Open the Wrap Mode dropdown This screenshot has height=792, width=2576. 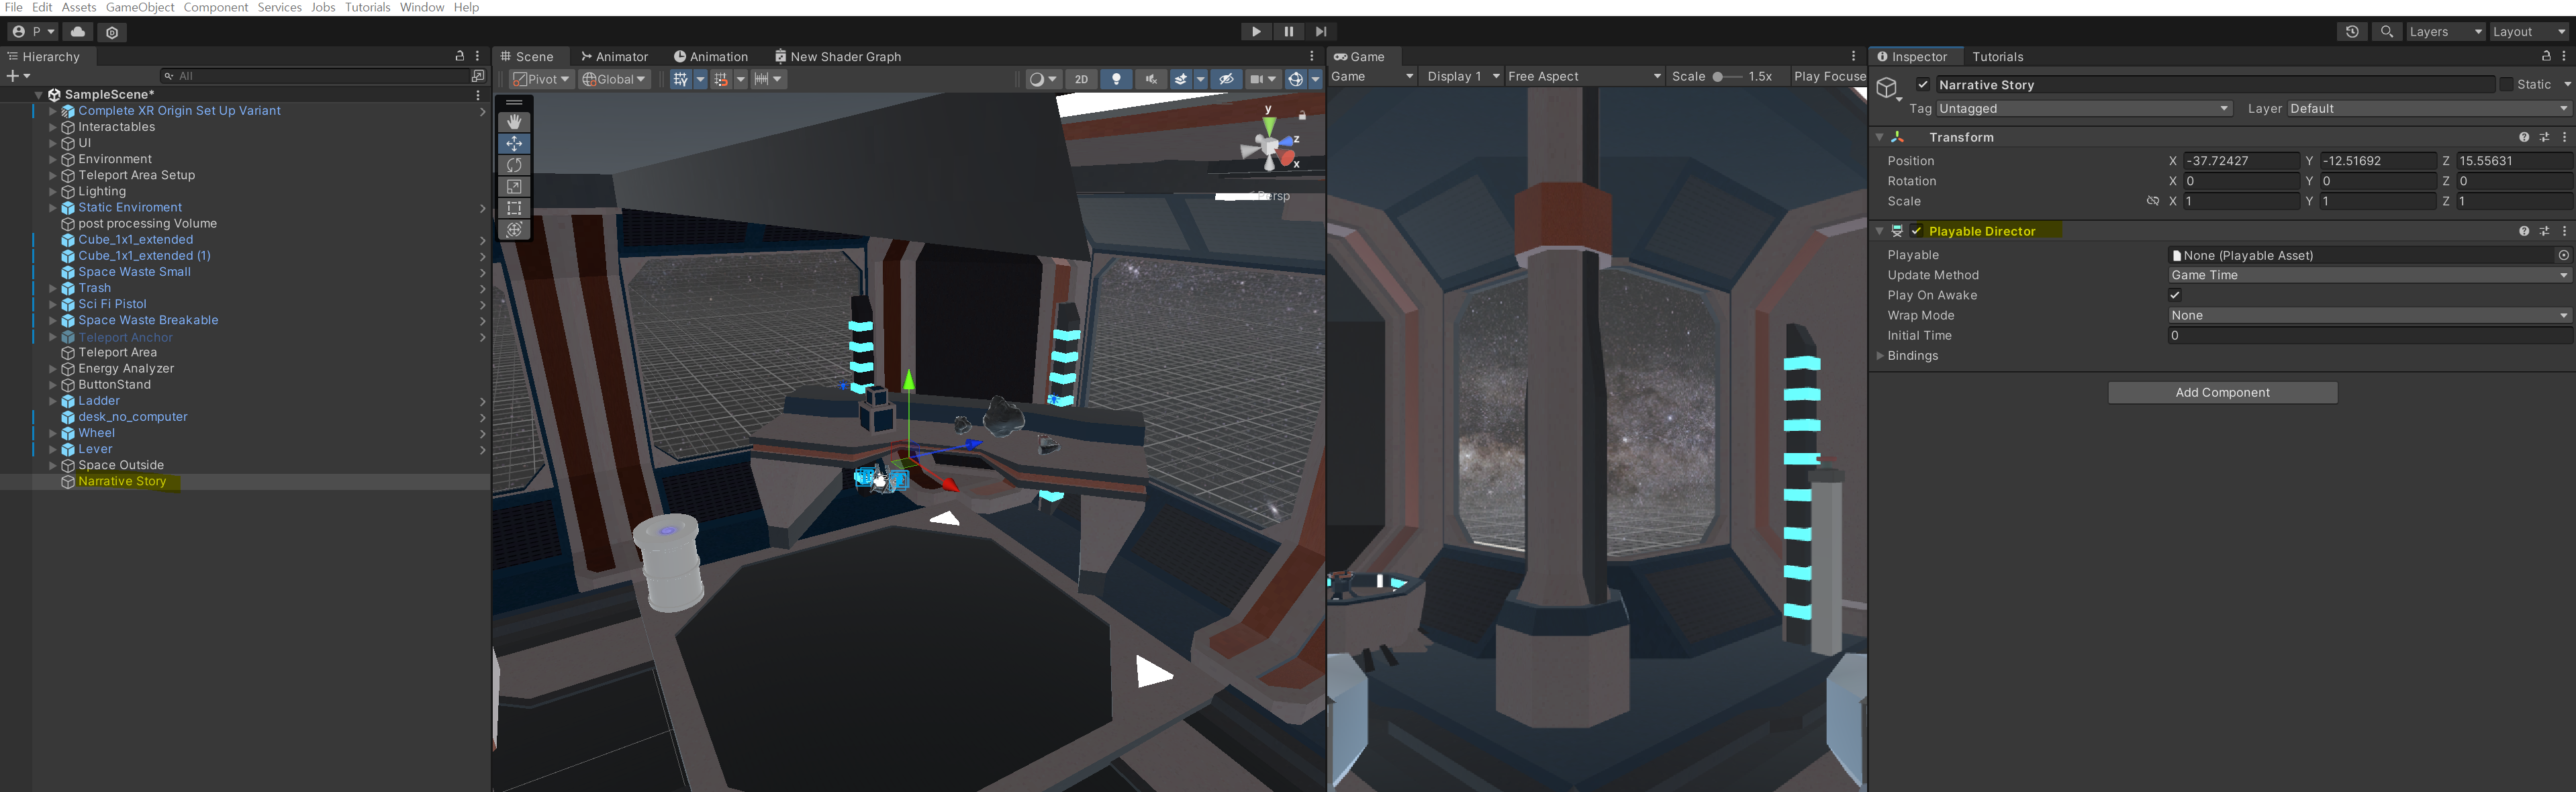[x=2368, y=315]
